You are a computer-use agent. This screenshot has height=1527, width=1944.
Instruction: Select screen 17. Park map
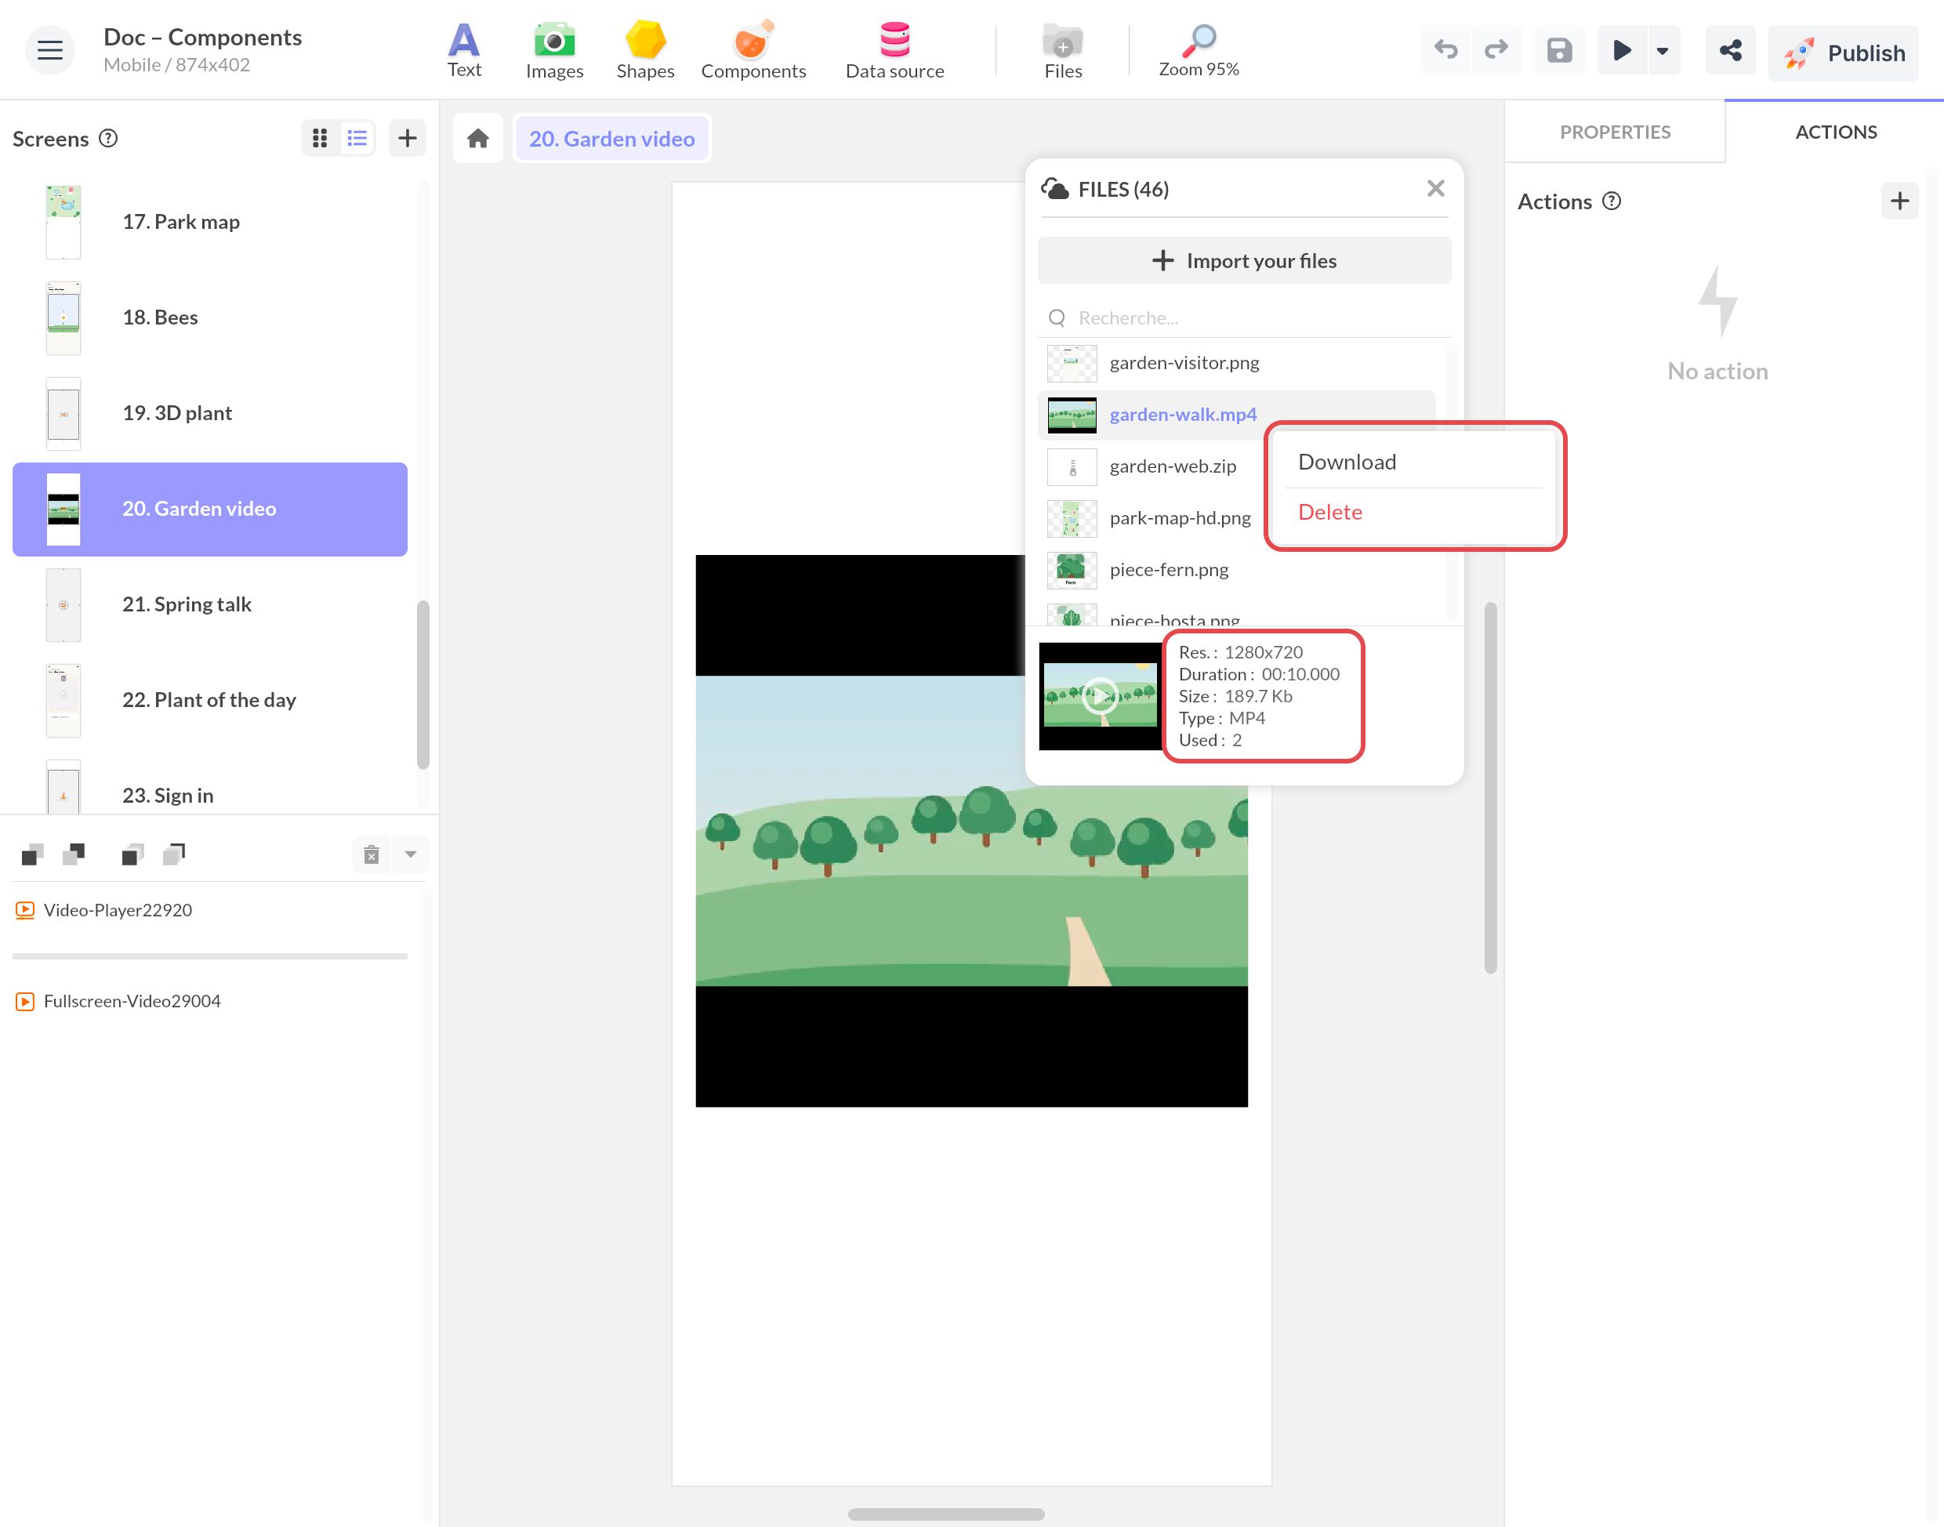[210, 222]
